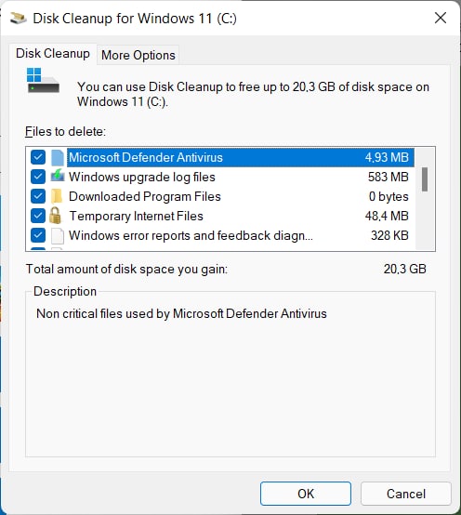This screenshot has height=515, width=461.
Task: Click the 328 KB size value
Action: click(x=389, y=235)
